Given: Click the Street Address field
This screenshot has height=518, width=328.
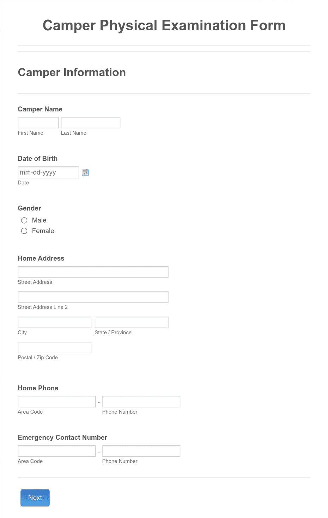Looking at the screenshot, I should tap(93, 272).
